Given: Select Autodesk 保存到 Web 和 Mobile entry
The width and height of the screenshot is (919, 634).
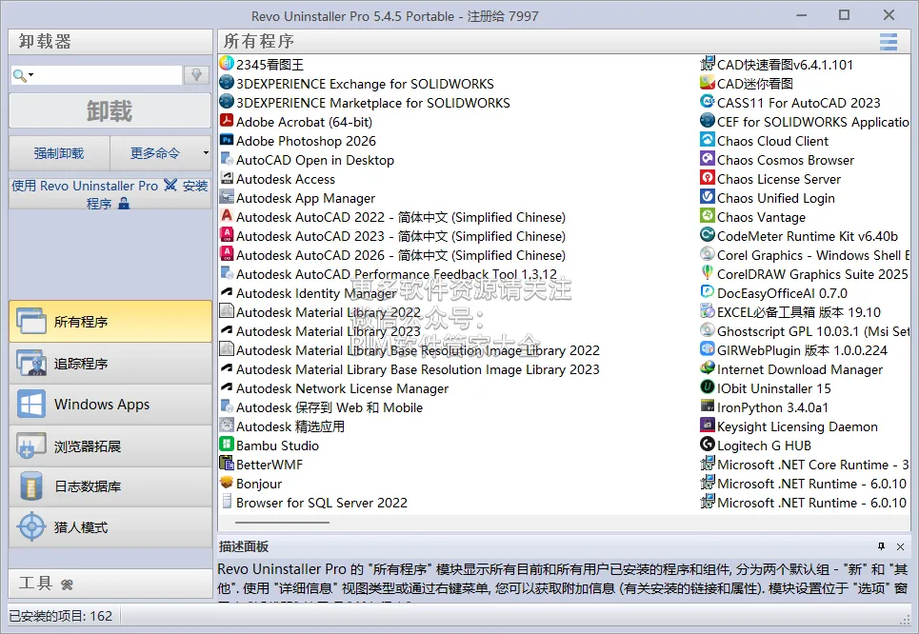Looking at the screenshot, I should (x=321, y=406).
